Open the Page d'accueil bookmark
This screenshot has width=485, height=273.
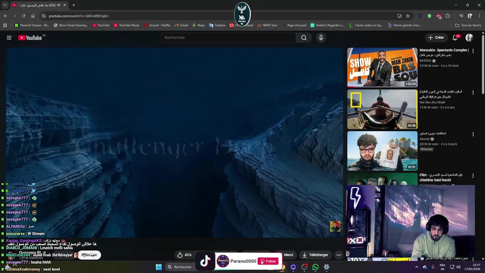pos(294,25)
